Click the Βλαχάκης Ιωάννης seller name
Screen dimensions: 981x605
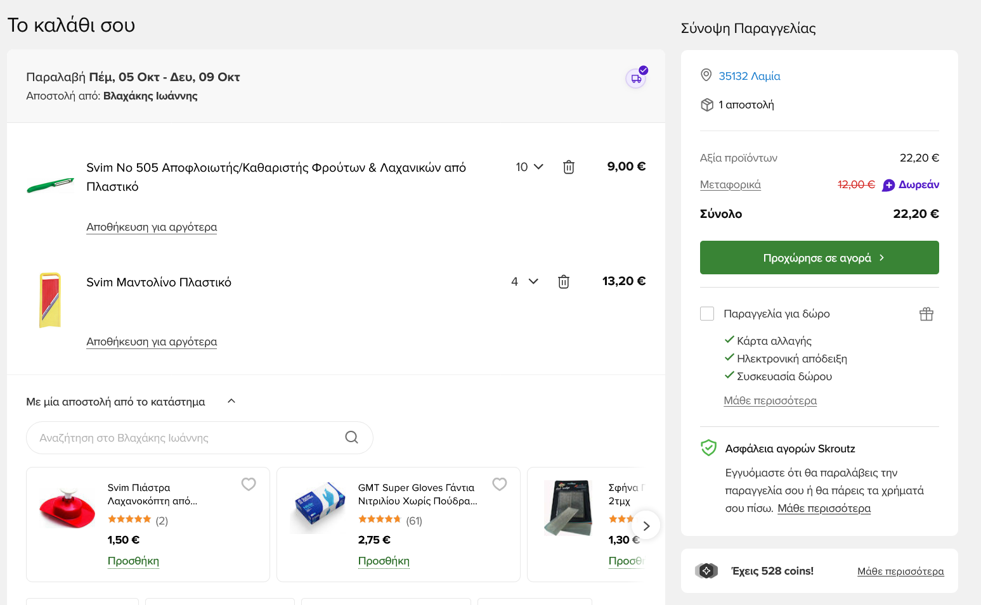point(150,96)
